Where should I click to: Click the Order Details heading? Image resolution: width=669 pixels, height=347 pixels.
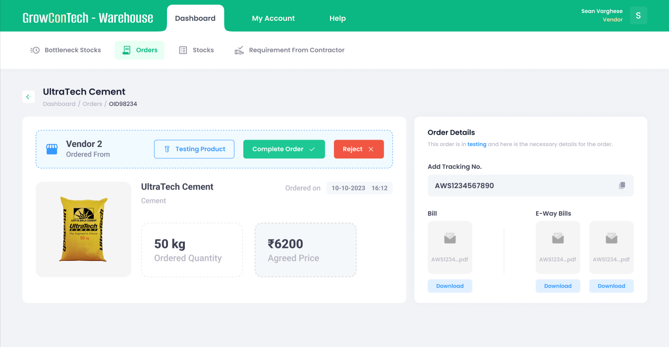point(451,132)
